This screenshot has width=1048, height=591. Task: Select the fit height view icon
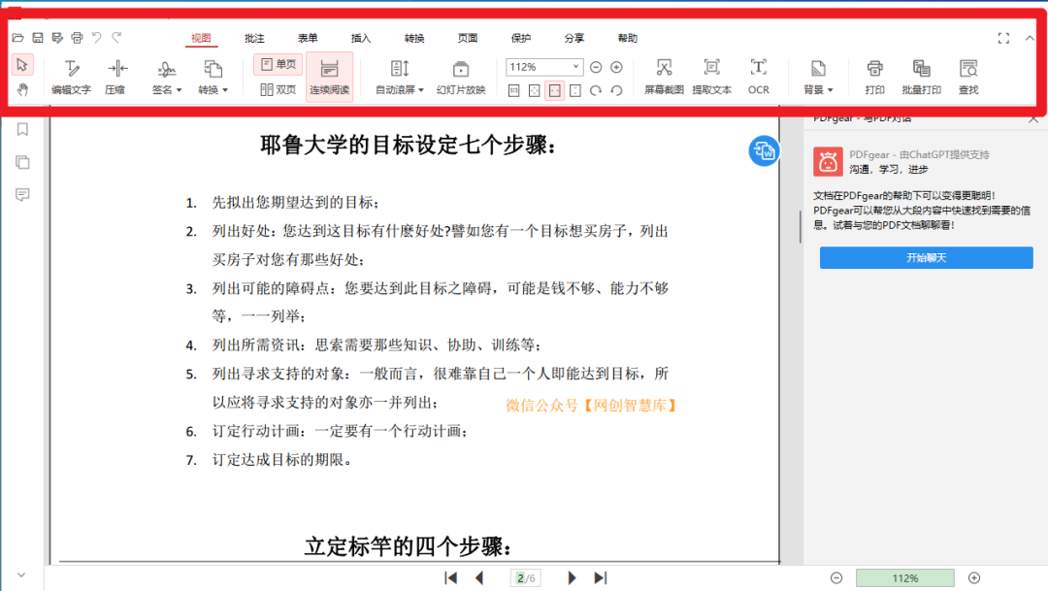[x=575, y=90]
